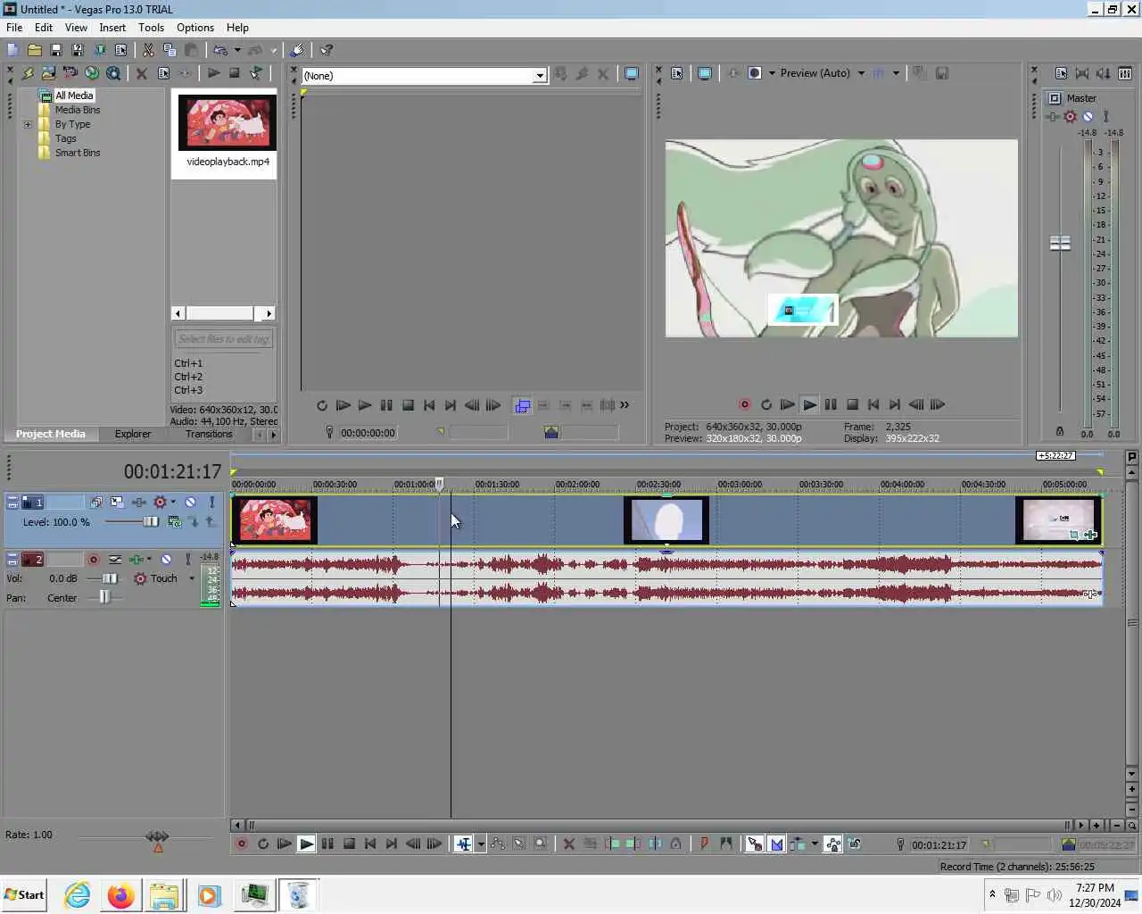
Task: Open Touch automation mode dropdown on track 2
Action: click(x=192, y=578)
